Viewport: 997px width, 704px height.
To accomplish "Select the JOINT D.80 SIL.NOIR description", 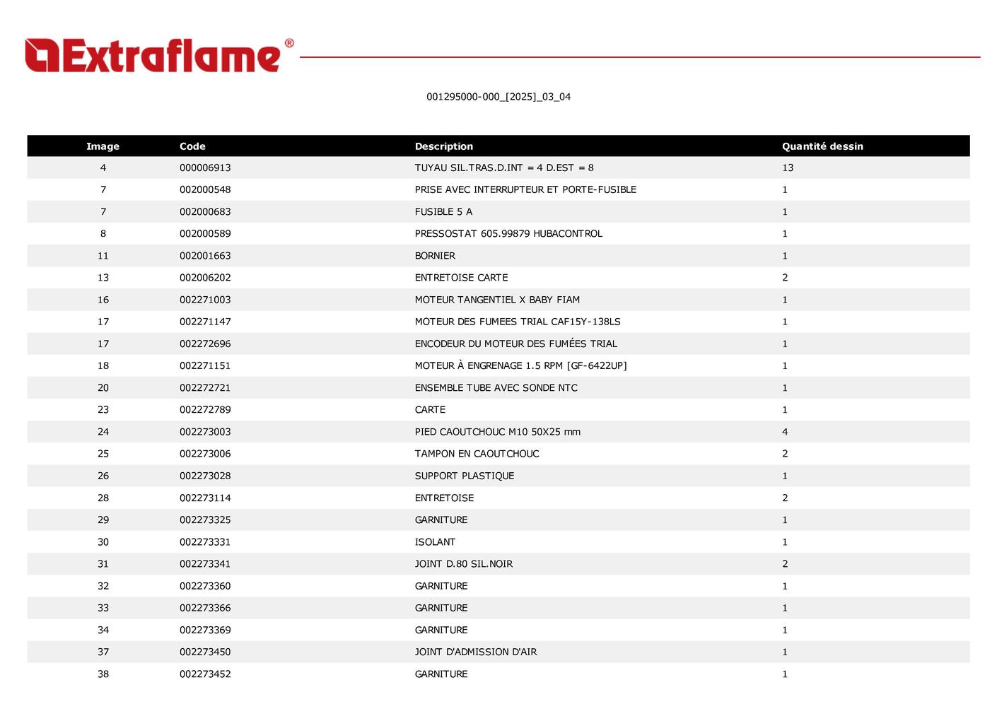I will 463,564.
